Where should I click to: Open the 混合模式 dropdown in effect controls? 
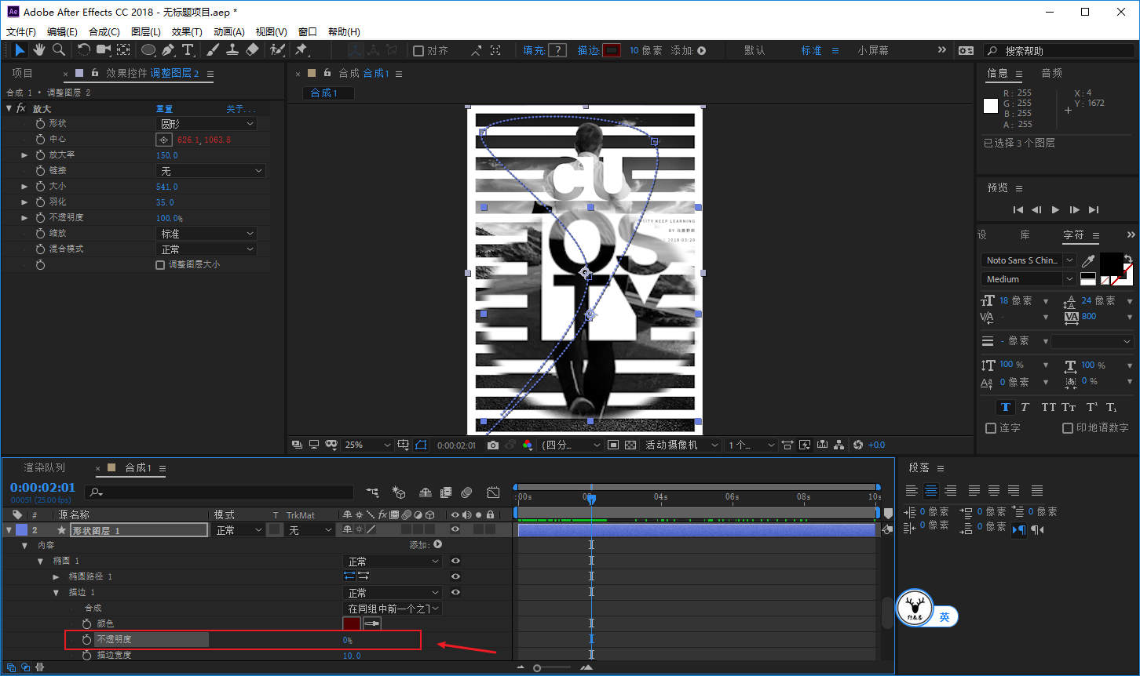(x=206, y=249)
